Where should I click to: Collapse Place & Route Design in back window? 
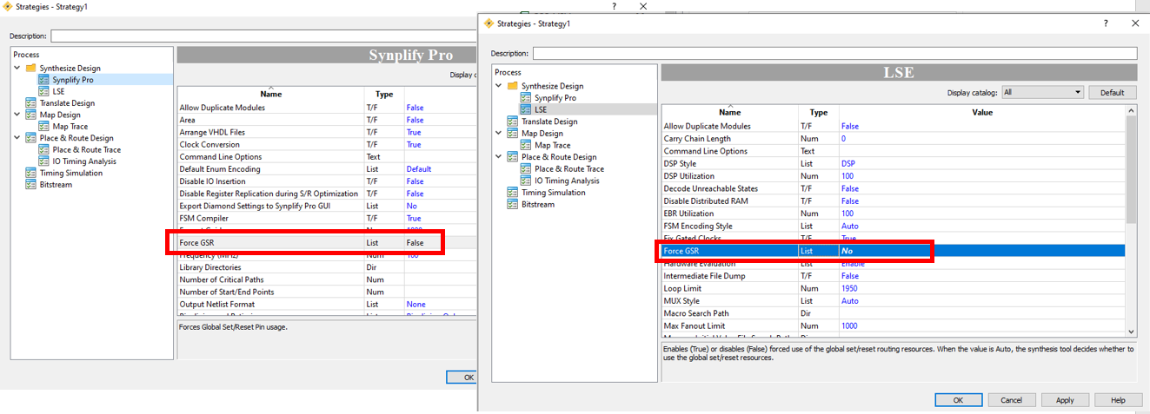17,138
